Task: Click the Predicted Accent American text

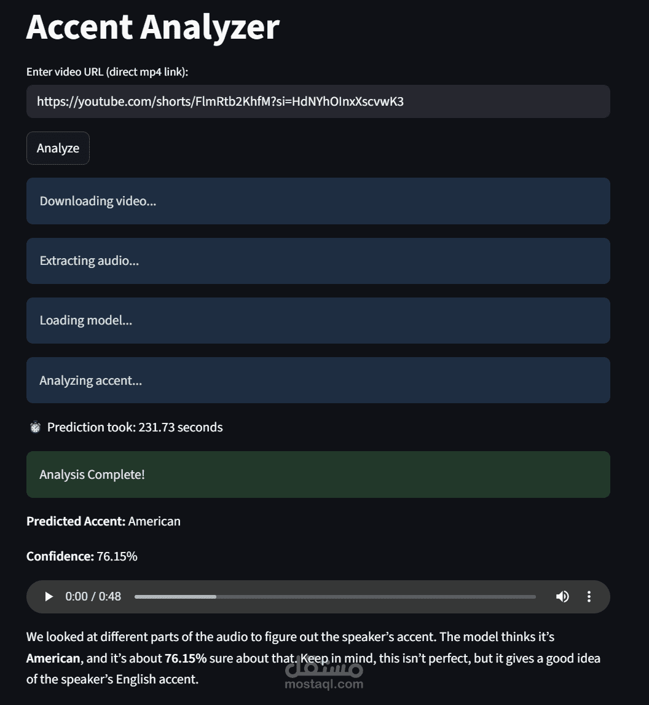Action: 103,521
